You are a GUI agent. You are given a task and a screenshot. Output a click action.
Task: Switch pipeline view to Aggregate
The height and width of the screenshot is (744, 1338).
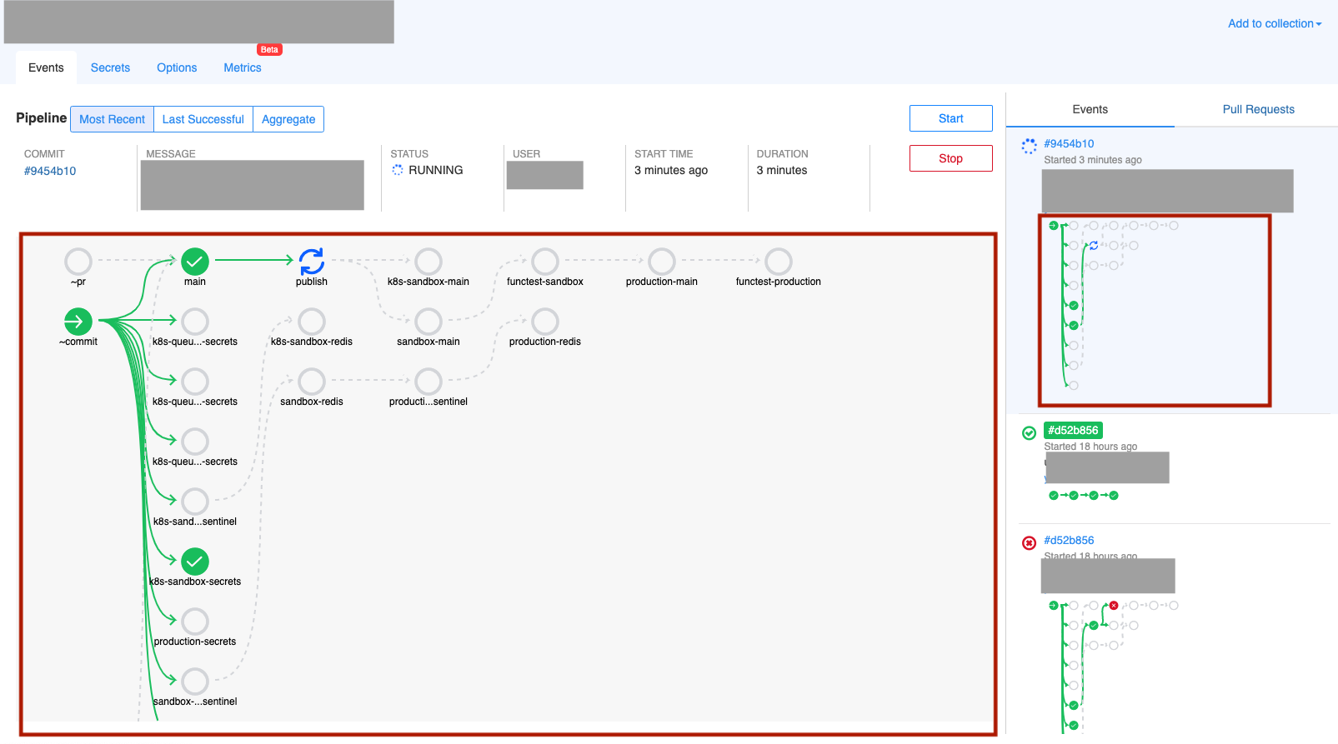coord(288,119)
